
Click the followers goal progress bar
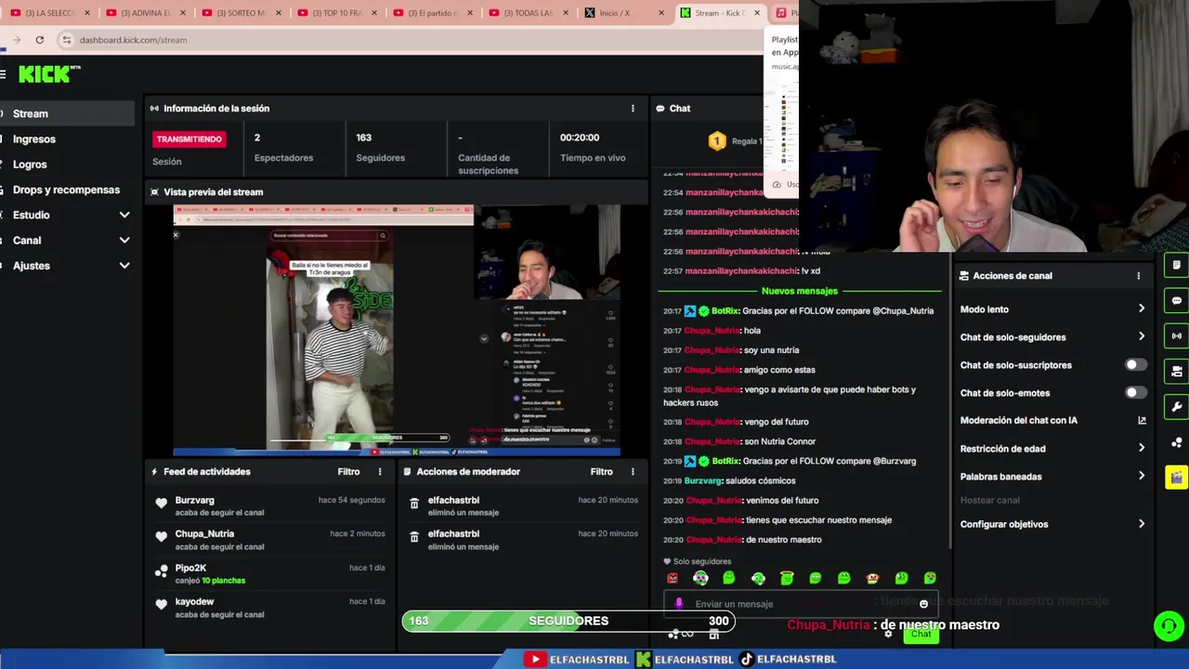click(568, 621)
